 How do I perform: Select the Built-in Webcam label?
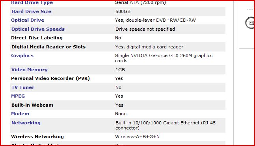32,105
